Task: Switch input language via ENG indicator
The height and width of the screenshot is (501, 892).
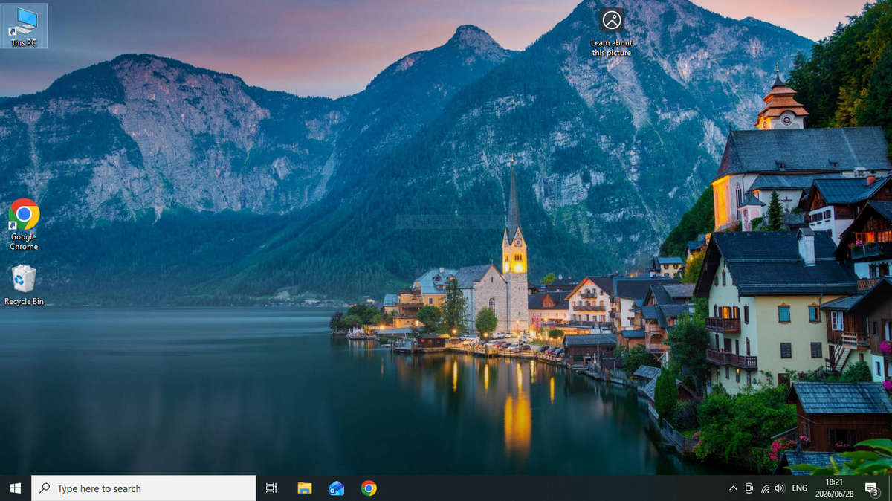Action: 800,488
